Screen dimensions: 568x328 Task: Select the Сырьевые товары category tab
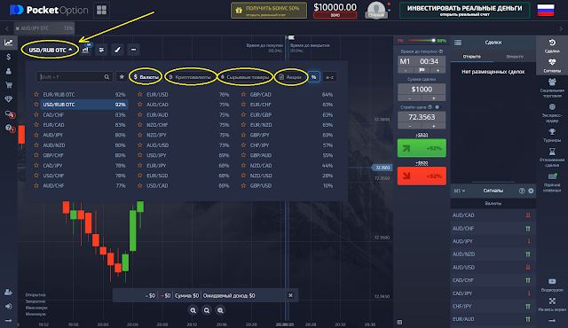tap(245, 76)
